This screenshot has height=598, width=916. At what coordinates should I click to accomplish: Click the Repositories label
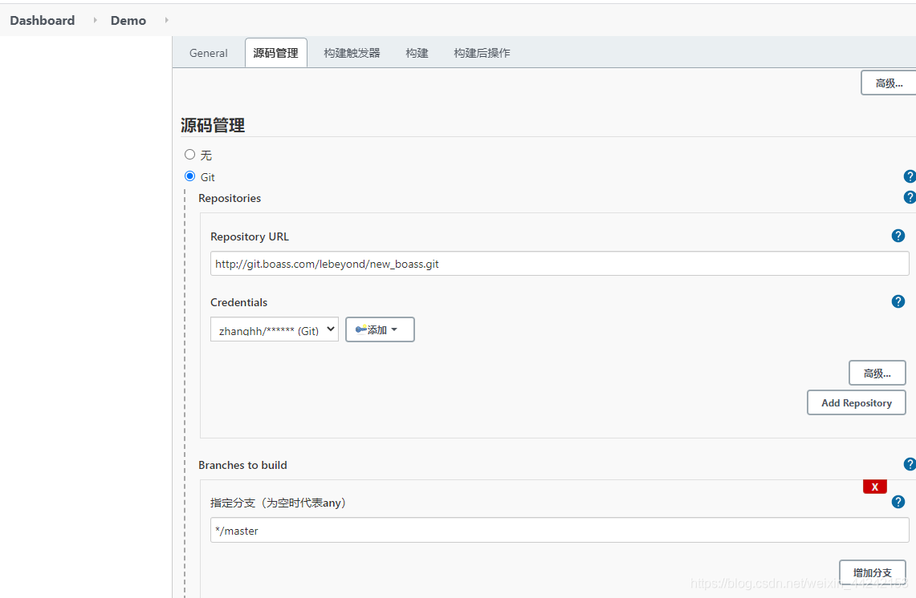point(230,198)
